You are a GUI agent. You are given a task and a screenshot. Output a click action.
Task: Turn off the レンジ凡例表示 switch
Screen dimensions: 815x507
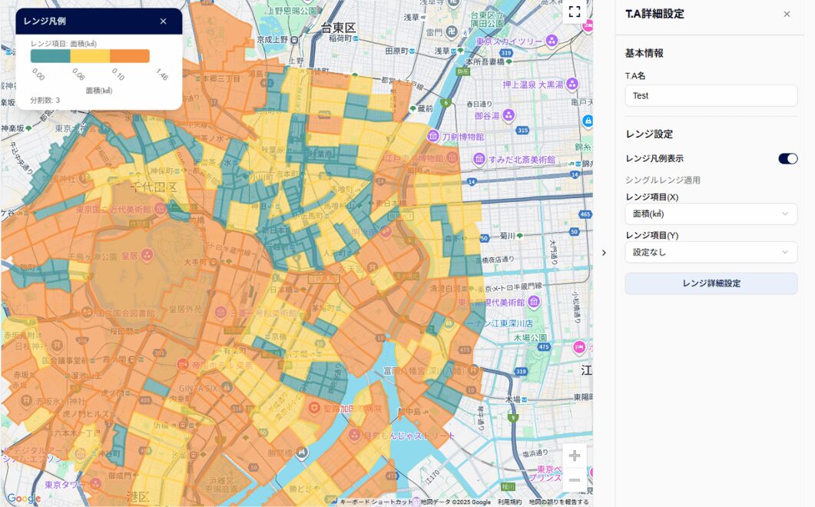[787, 158]
